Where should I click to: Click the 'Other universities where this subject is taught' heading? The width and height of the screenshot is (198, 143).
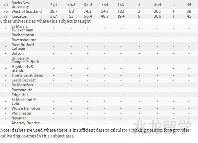46,21
